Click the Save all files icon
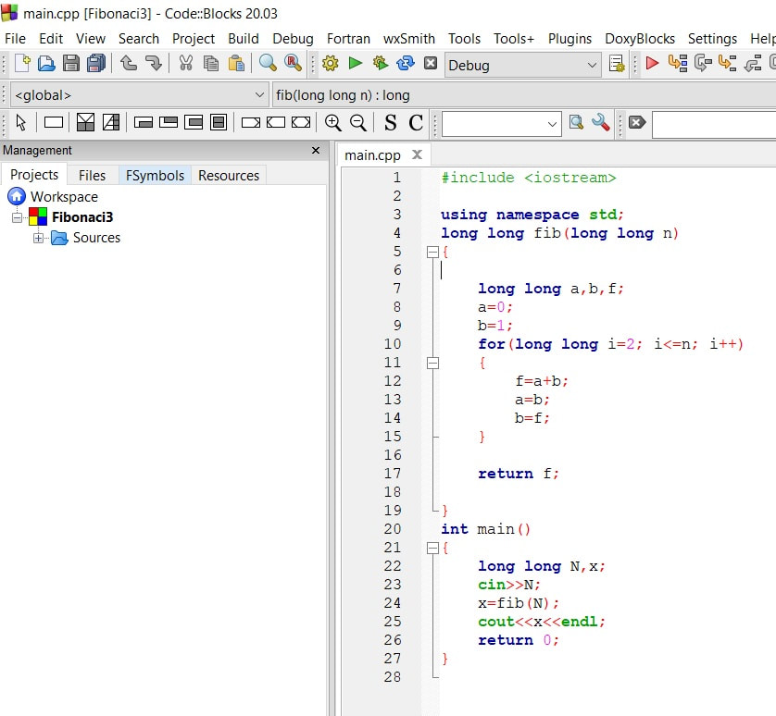 point(96,64)
